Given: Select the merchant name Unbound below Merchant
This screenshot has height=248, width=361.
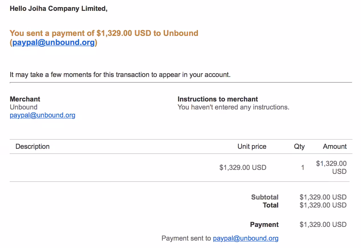Looking at the screenshot, I should (x=23, y=107).
